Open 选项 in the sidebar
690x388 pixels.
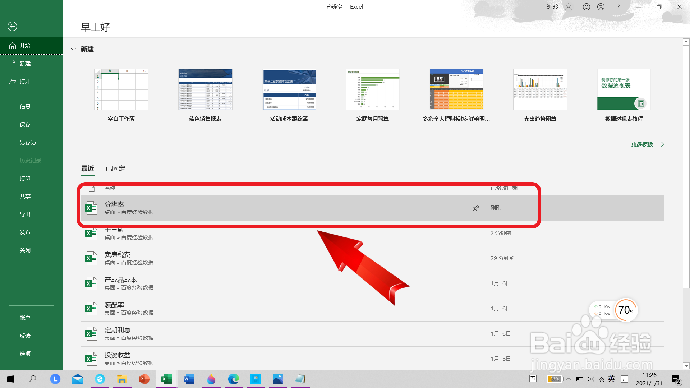pos(25,354)
